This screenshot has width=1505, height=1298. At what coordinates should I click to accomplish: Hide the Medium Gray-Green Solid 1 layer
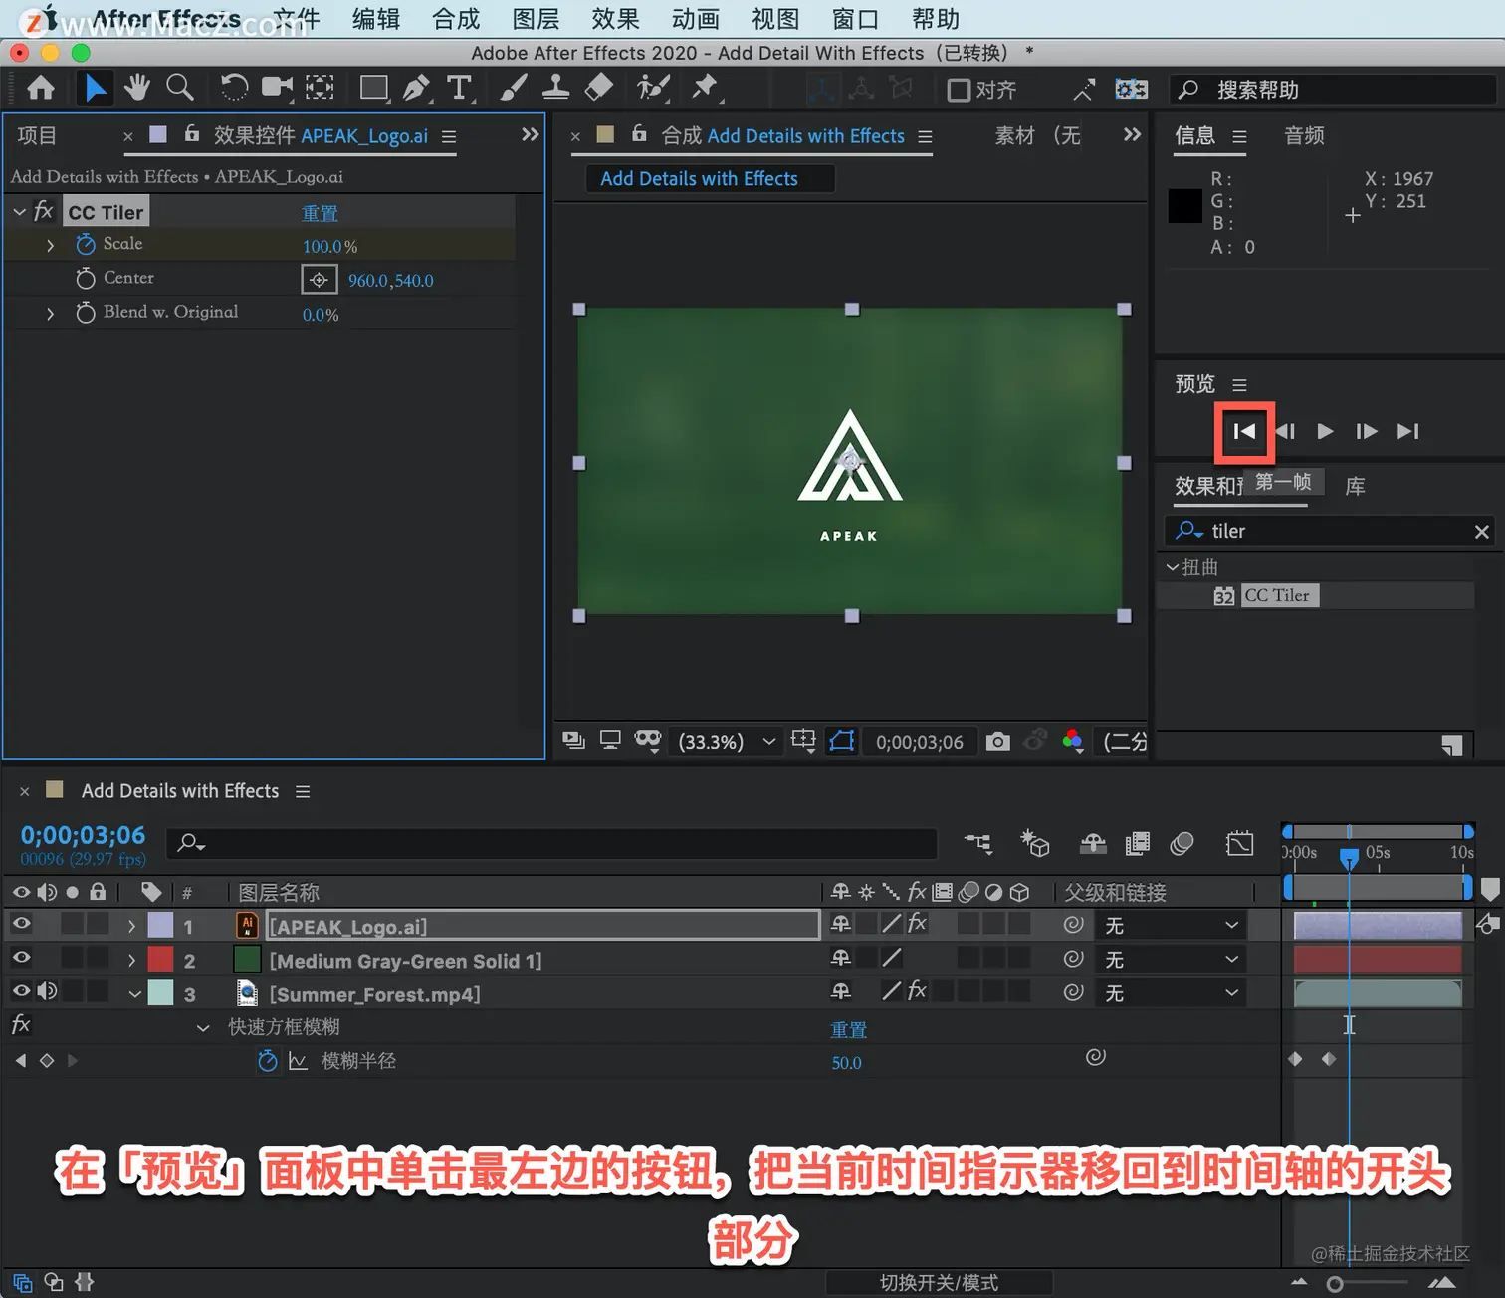pyautogui.click(x=21, y=959)
